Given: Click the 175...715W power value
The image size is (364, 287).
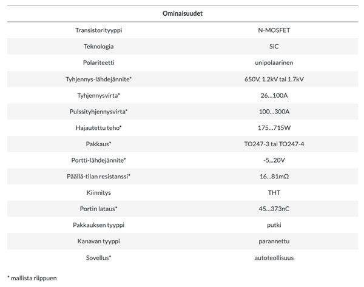Looking at the screenshot, I should tap(273, 127).
